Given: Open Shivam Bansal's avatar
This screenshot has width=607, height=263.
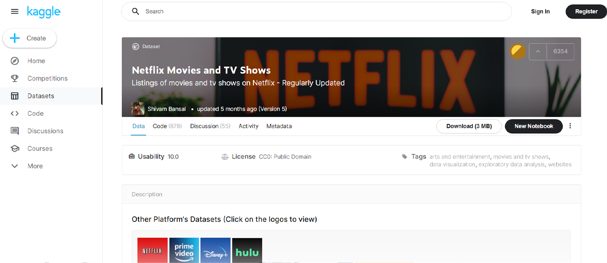Looking at the screenshot, I should 138,109.
